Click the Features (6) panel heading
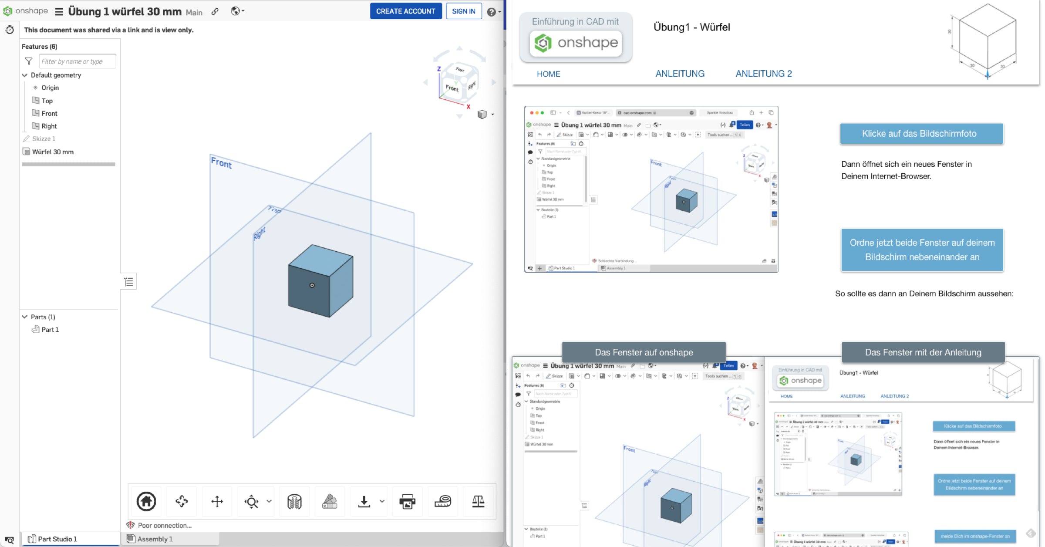The width and height of the screenshot is (1045, 547). 39,47
